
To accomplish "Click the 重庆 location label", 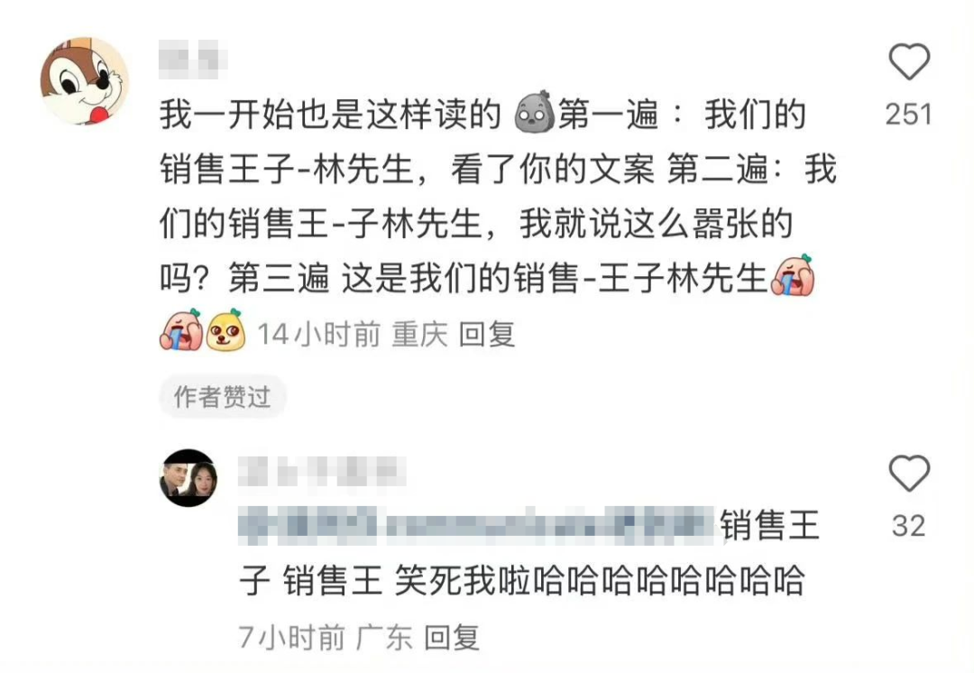I will (419, 335).
